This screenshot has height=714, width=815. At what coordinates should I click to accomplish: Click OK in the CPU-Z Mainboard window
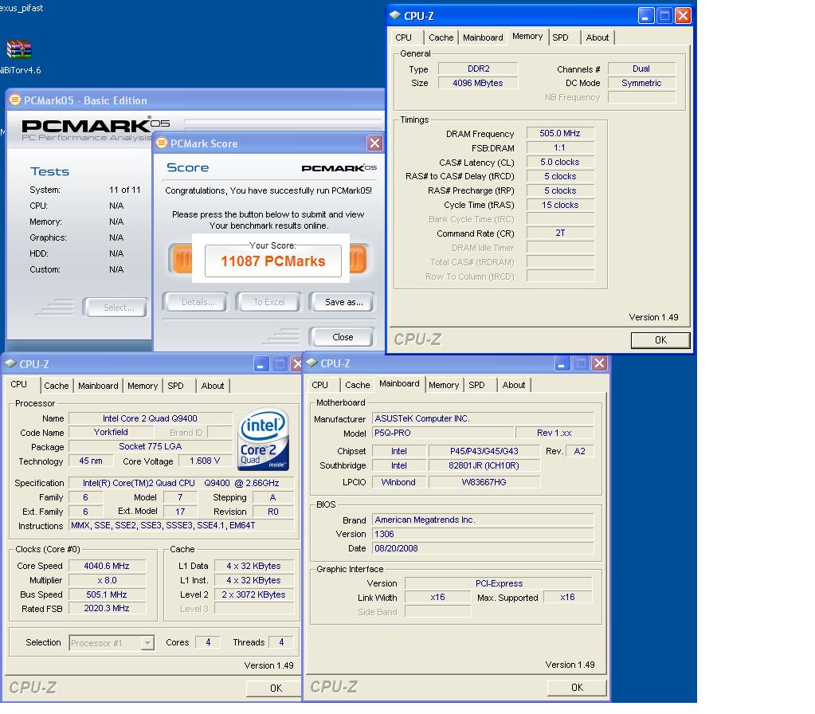click(x=577, y=688)
